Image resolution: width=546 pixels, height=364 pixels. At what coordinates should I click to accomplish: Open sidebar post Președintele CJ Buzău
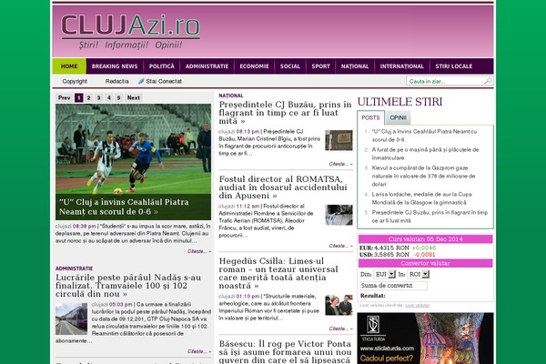click(x=430, y=217)
